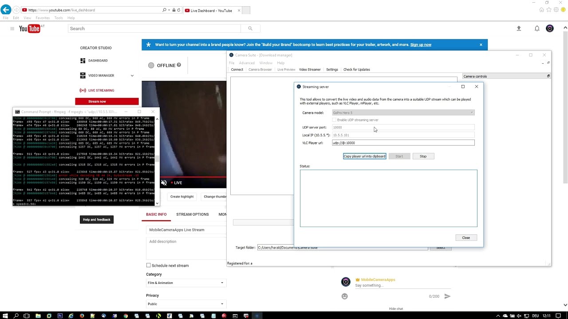This screenshot has width=568, height=319.
Task: Click the IE smiley feedback icon
Action: 563,10
